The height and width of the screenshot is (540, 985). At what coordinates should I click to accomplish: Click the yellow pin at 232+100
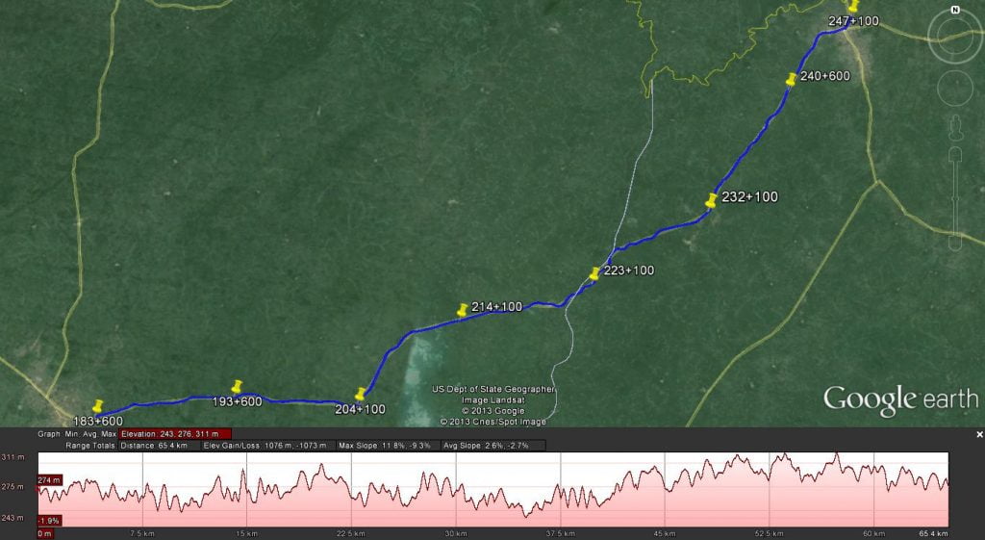point(711,200)
